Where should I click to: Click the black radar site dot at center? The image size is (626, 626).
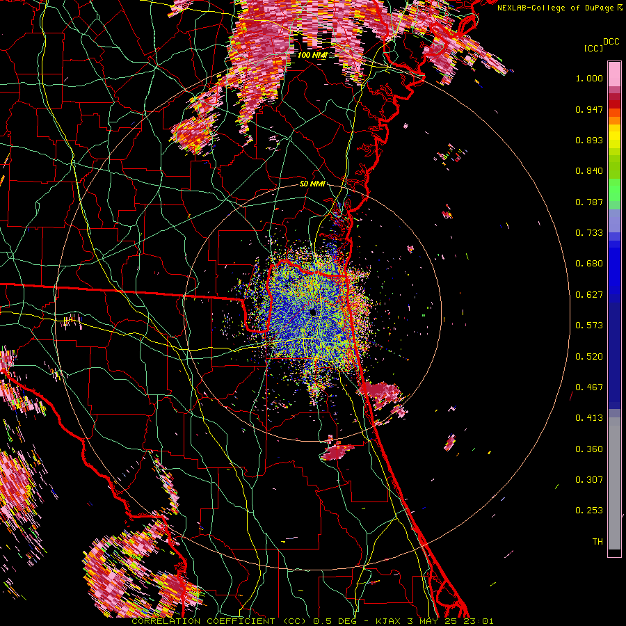[314, 312]
